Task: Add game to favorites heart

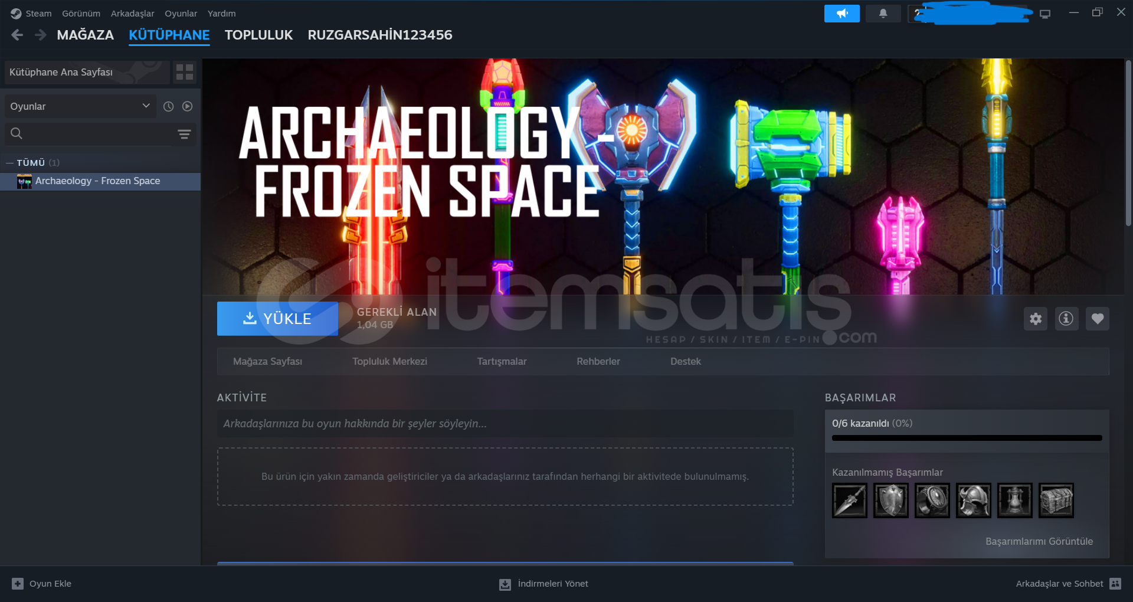Action: coord(1098,319)
